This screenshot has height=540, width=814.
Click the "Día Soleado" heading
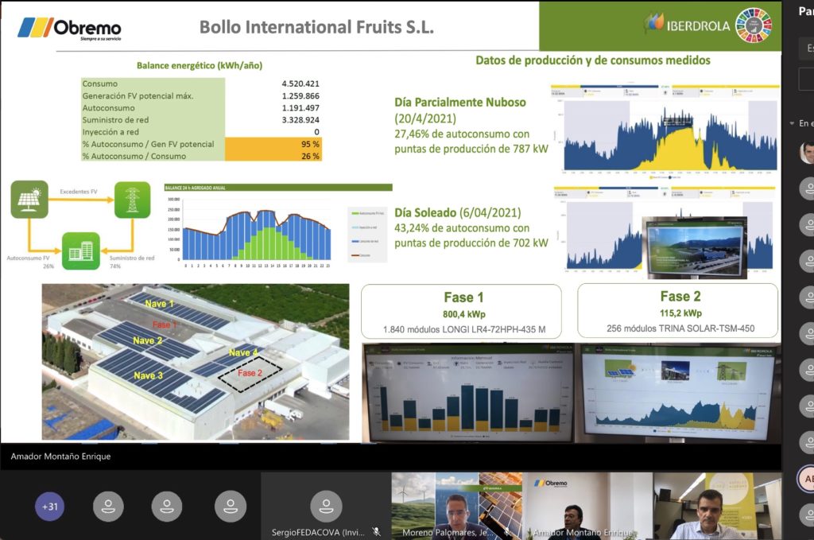pos(425,212)
